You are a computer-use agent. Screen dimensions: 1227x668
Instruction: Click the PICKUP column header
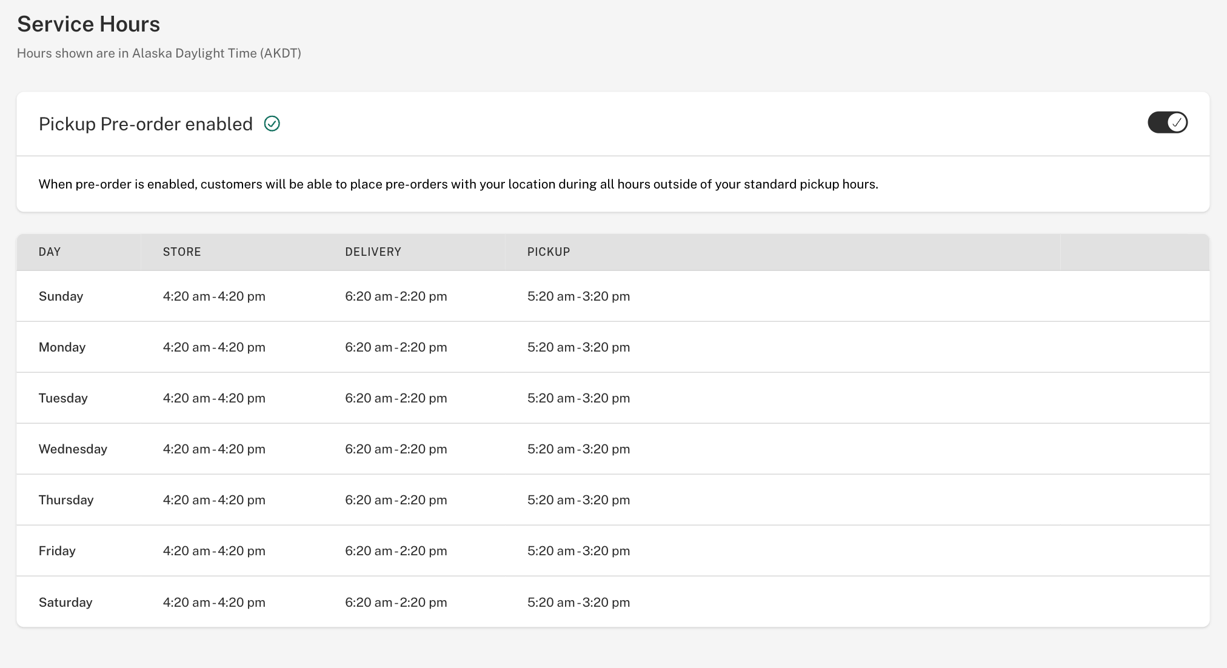[x=549, y=252]
